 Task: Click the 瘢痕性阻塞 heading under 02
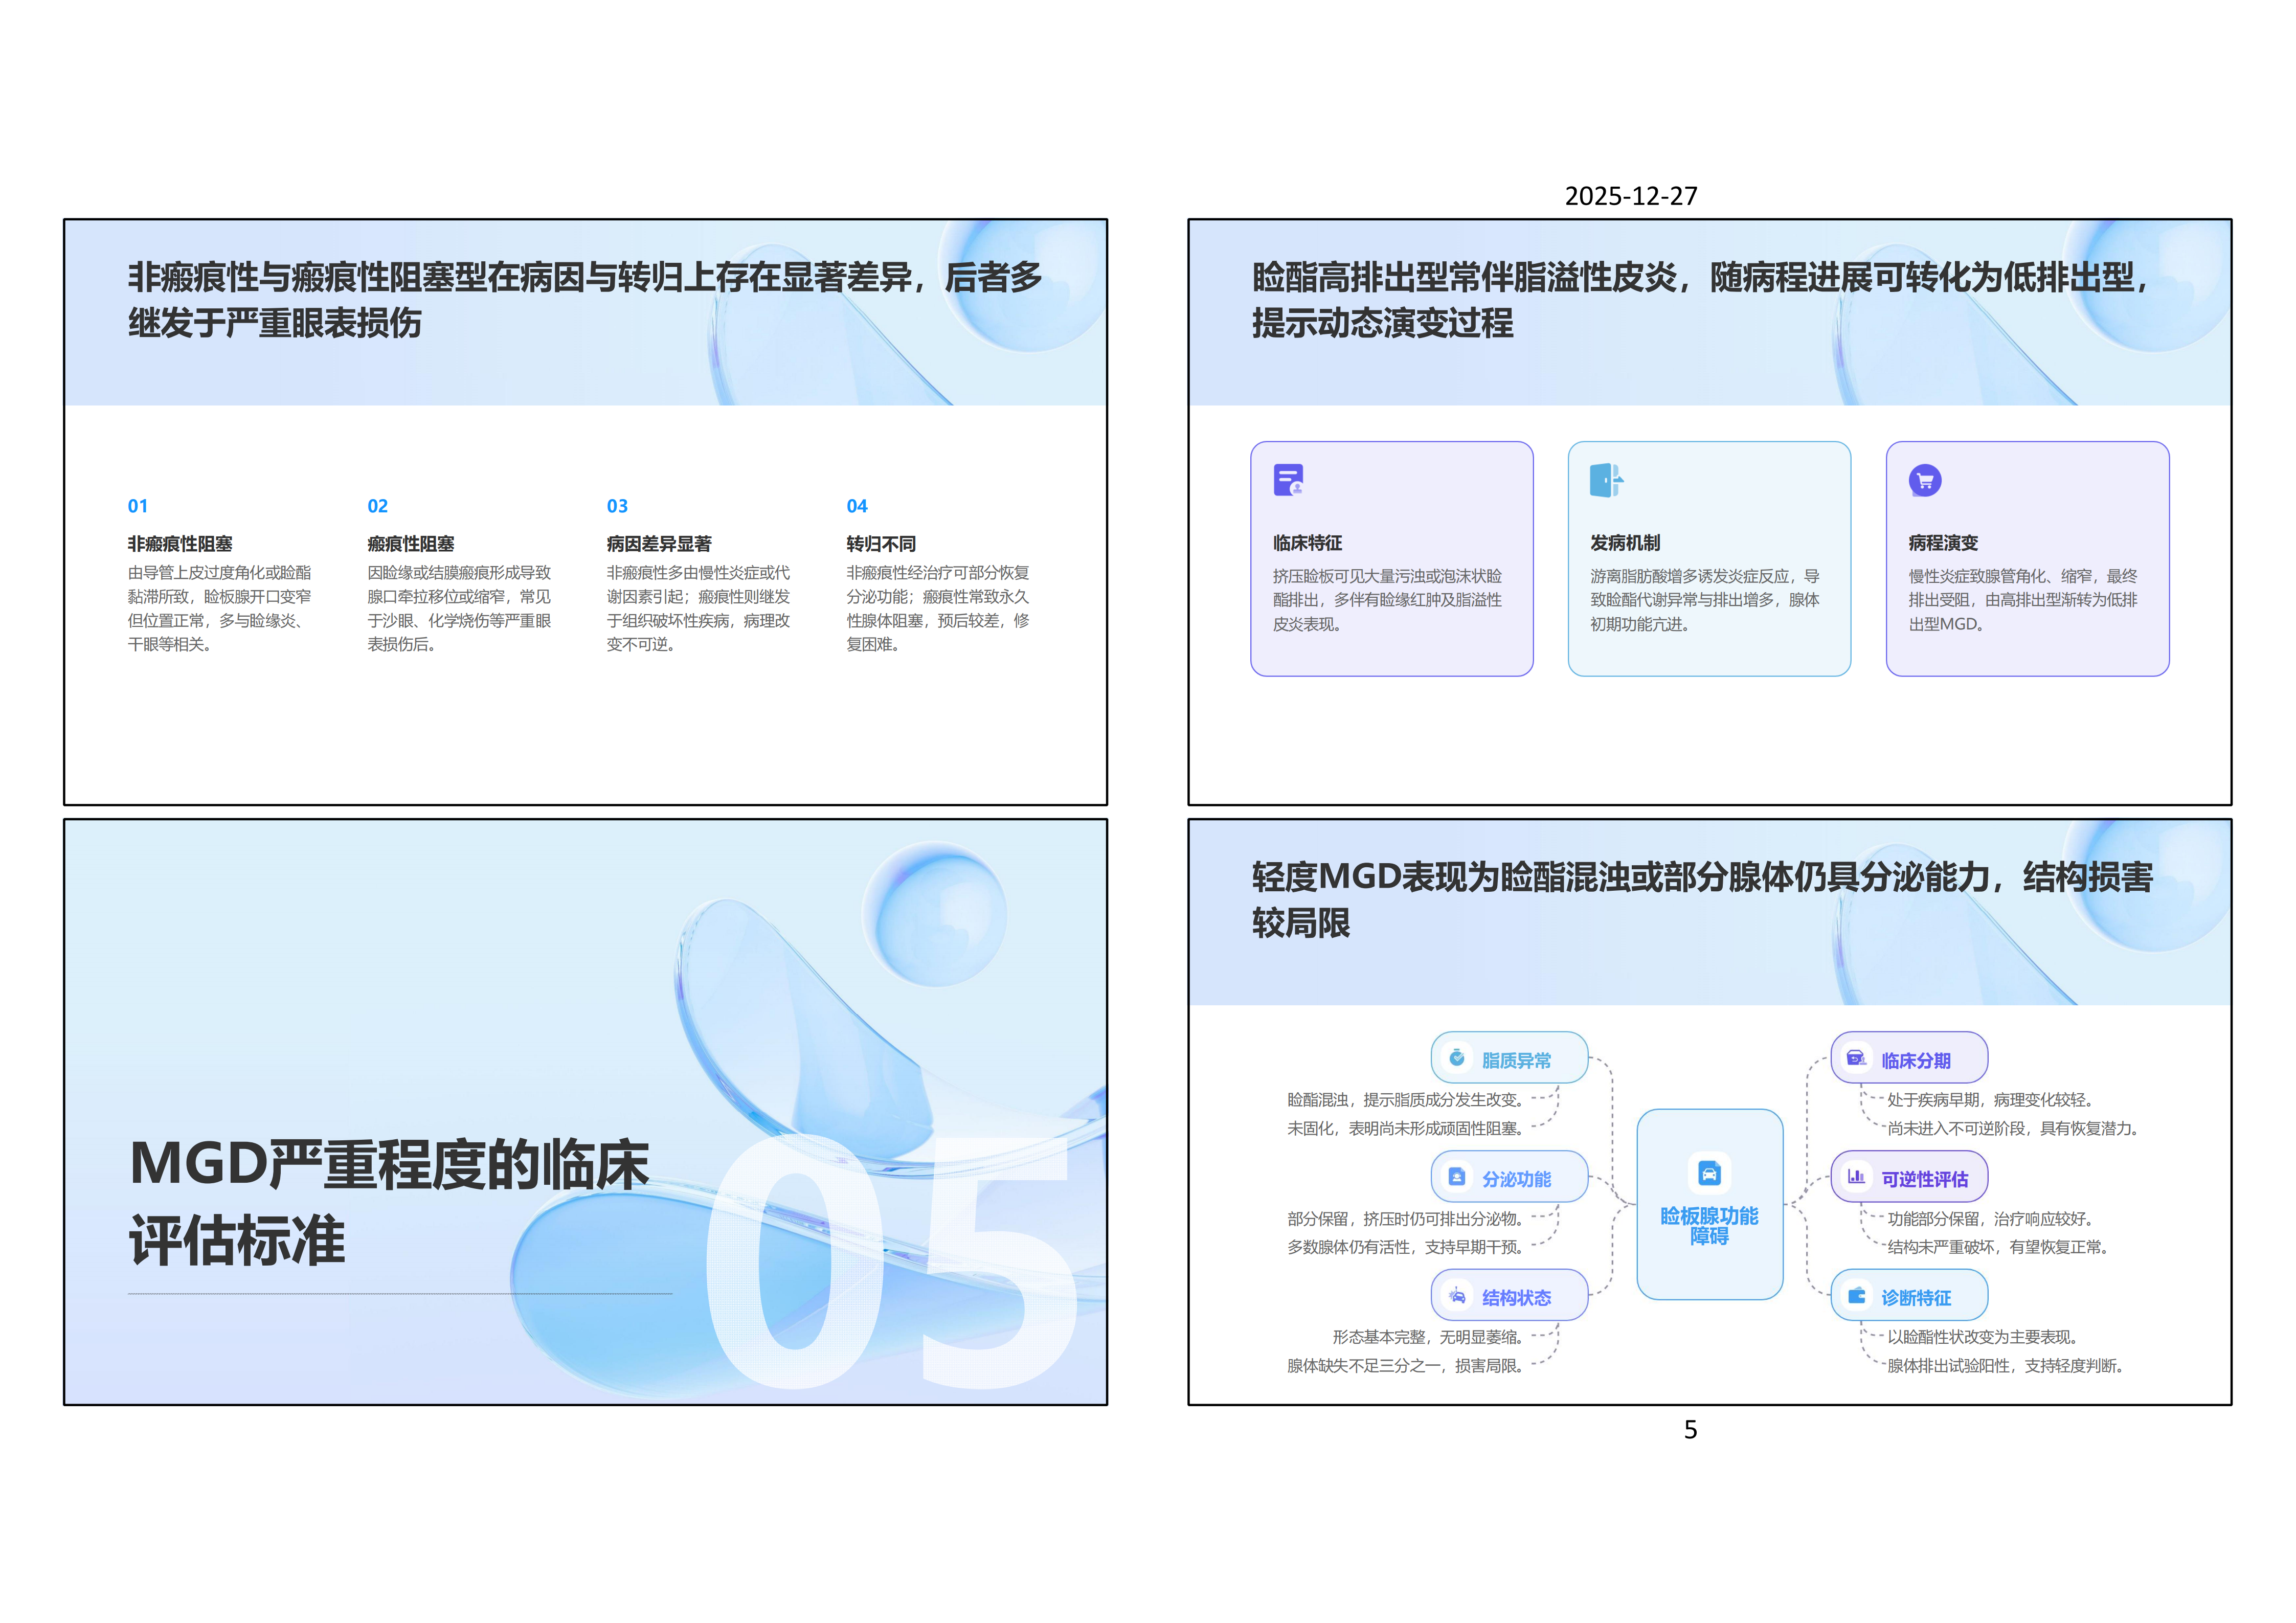[411, 544]
